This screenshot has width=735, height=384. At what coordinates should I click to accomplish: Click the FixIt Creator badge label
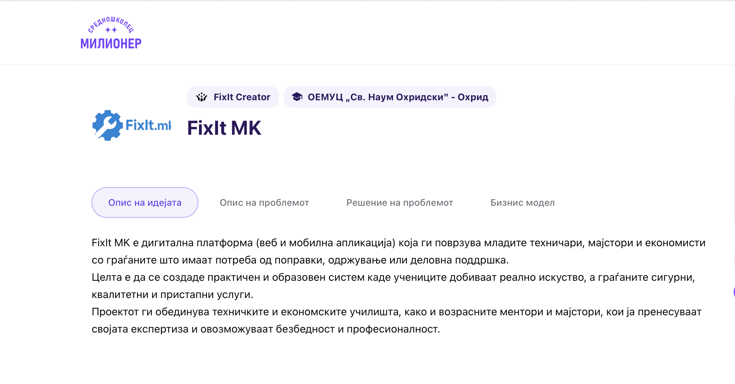coord(242,97)
